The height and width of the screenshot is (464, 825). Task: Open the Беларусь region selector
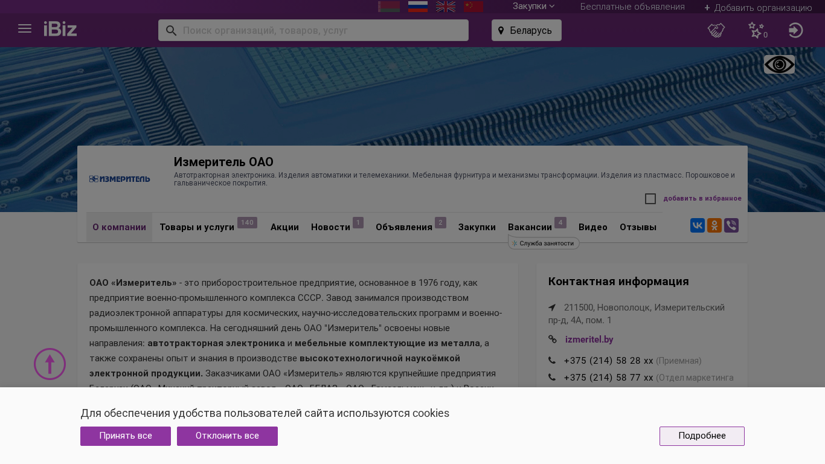pos(527,30)
